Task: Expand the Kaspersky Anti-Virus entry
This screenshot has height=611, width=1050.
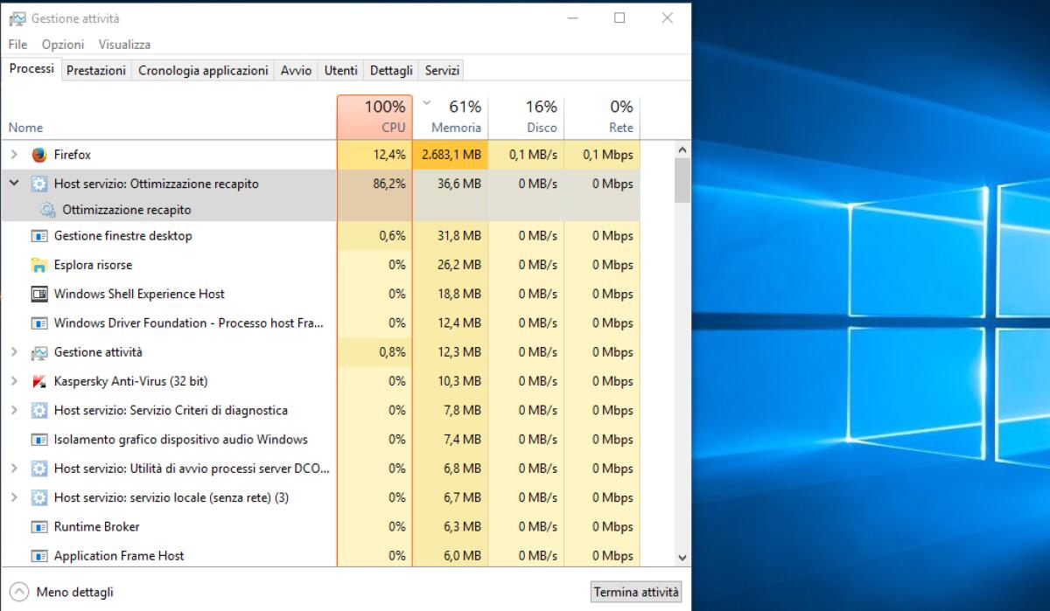Action: (x=14, y=381)
